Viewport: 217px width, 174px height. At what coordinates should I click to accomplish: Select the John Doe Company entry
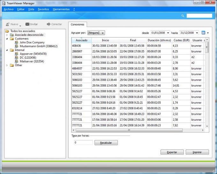coord(32,42)
